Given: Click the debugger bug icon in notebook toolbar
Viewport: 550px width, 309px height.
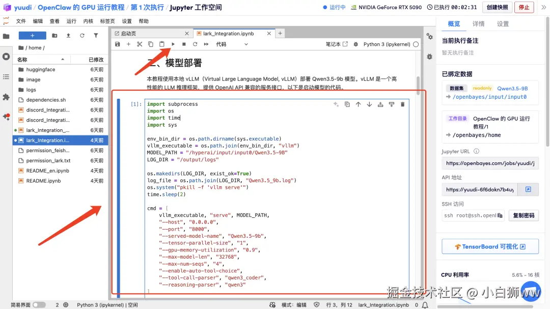Looking at the screenshot, I should (355, 44).
